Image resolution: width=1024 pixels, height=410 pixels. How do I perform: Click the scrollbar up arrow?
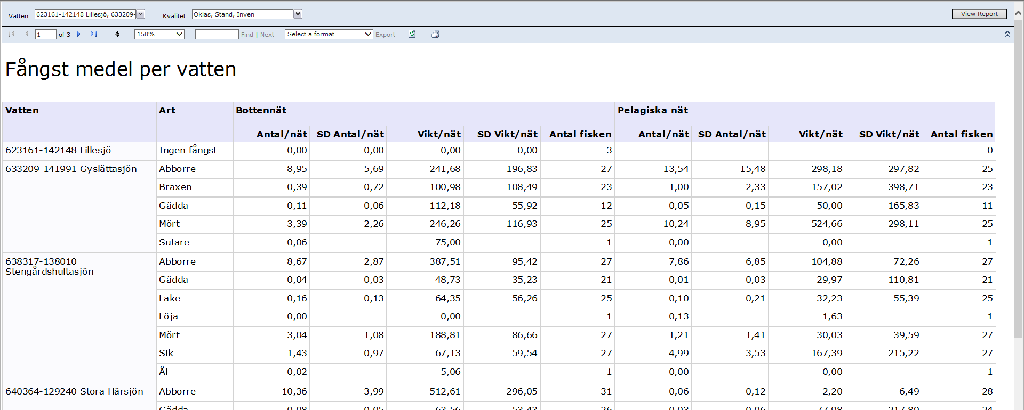[1019, 14]
